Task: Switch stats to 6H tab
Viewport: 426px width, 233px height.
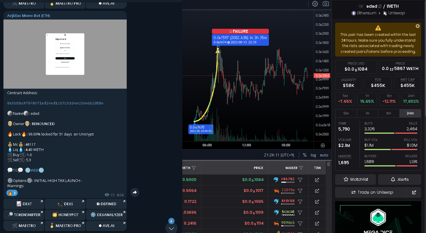Action: [389, 113]
